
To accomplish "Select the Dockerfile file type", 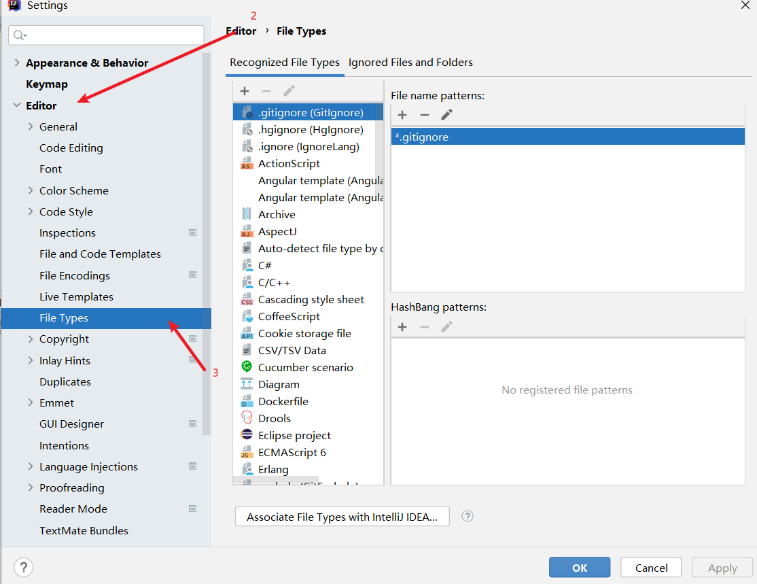I will (x=283, y=401).
